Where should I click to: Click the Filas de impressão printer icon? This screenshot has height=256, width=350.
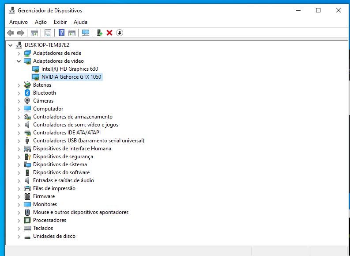[27, 188]
